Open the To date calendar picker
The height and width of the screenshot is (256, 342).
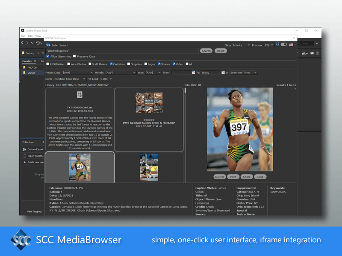click(223, 72)
